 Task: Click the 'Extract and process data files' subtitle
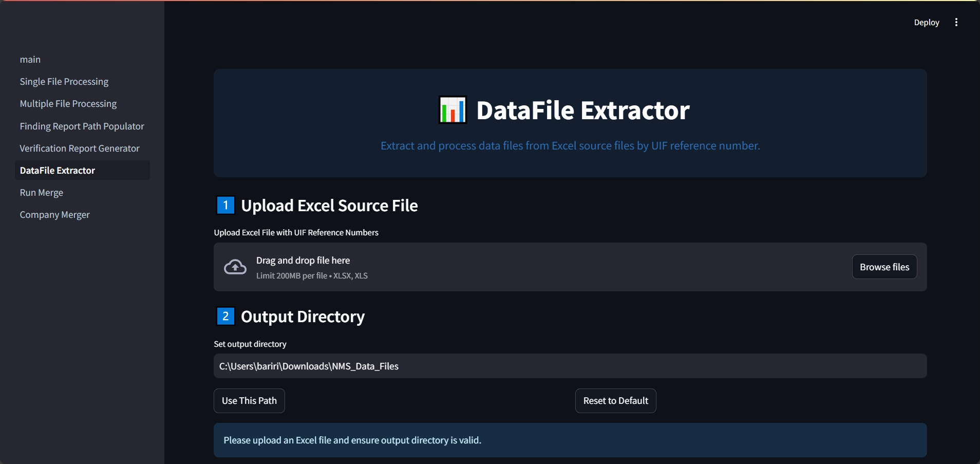[x=570, y=145]
